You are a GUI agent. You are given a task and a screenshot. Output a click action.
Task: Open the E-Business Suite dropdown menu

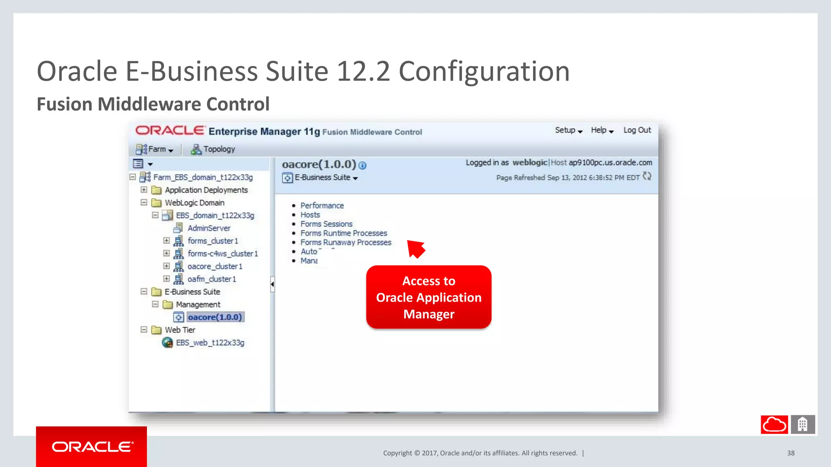click(x=326, y=178)
